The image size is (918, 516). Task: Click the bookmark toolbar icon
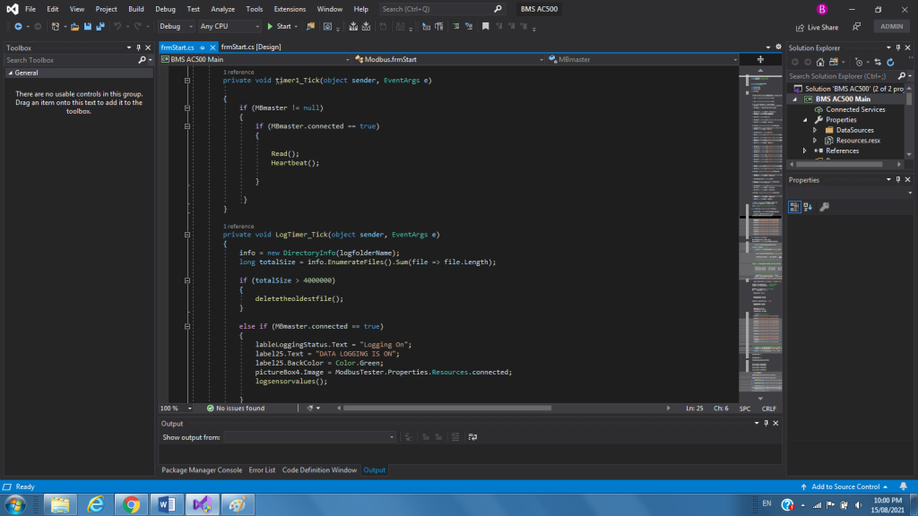point(485,27)
